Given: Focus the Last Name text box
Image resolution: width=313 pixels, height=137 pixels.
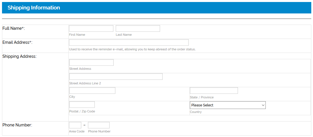Looking at the screenshot, I should point(138,29).
